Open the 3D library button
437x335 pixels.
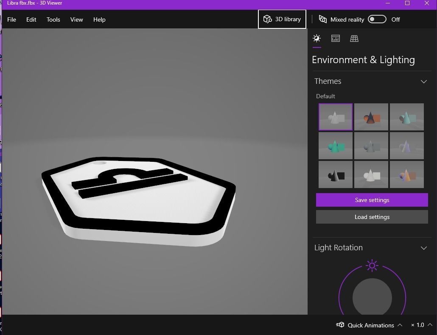282,19
